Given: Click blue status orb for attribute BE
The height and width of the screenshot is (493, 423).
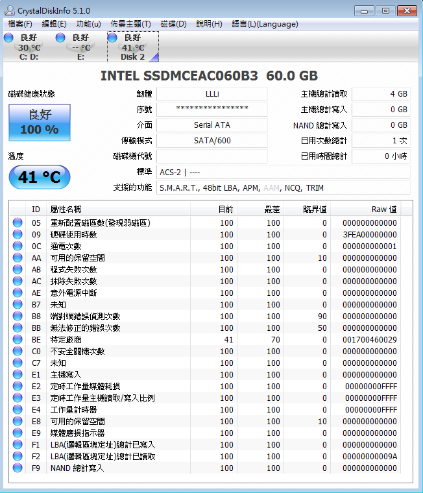Looking at the screenshot, I should point(18,340).
